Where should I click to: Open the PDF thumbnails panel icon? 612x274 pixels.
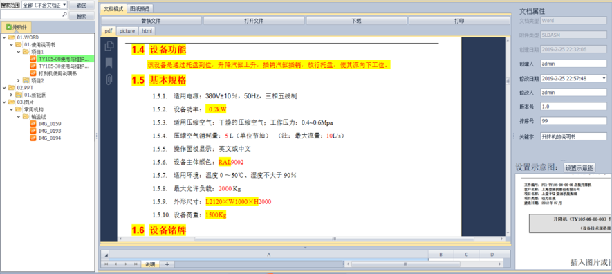[110, 46]
